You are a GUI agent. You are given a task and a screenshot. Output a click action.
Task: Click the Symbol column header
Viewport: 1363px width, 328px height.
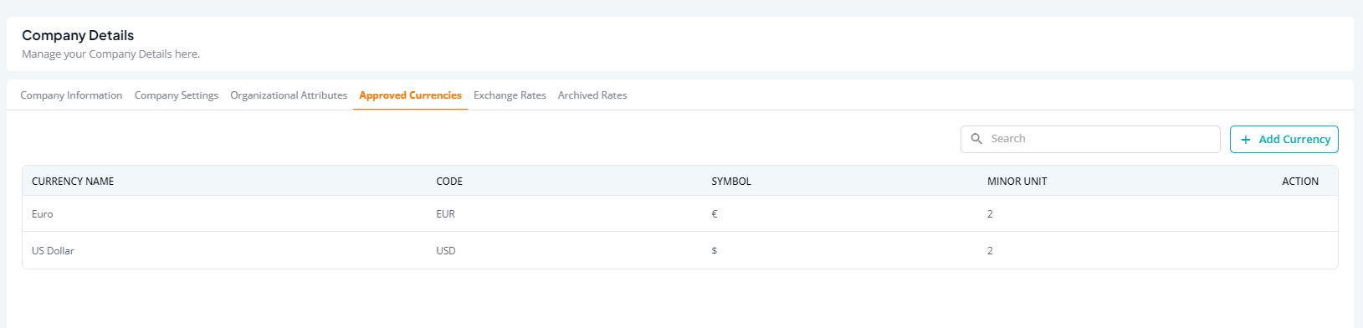(x=731, y=182)
